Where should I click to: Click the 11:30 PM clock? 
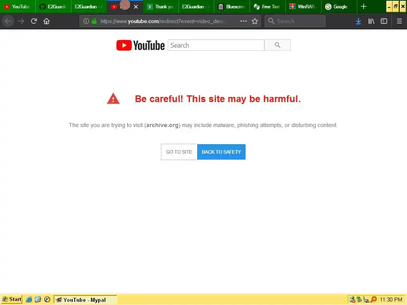[391, 299]
